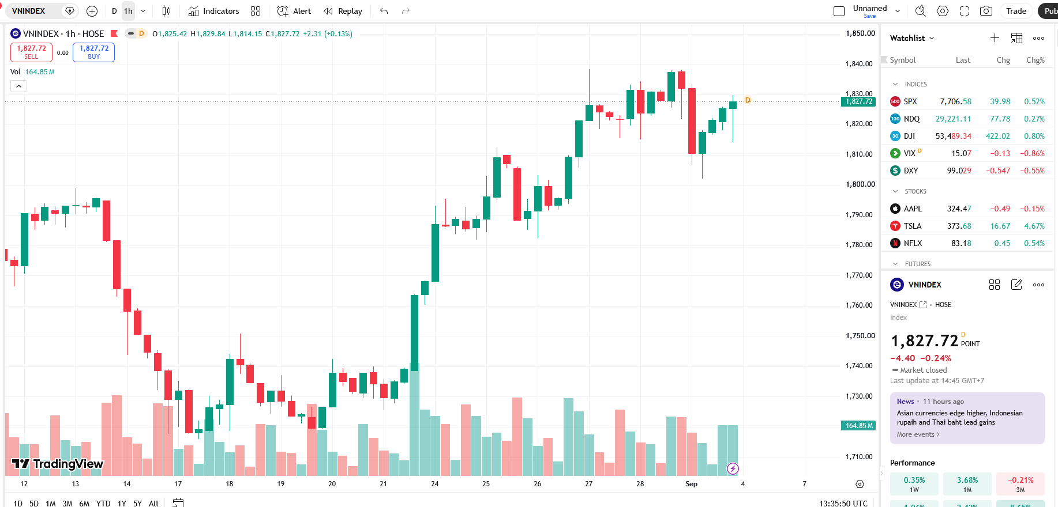The width and height of the screenshot is (1058, 507).
Task: Open the Indicators dialog
Action: [214, 11]
